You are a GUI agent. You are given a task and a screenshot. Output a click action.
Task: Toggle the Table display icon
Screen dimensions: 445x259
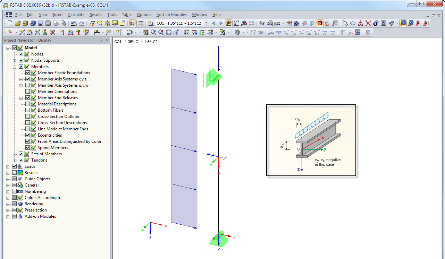point(141,23)
